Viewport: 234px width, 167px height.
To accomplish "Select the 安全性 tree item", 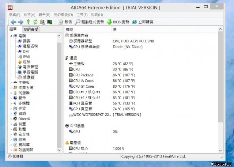I will (x=24, y=134).
